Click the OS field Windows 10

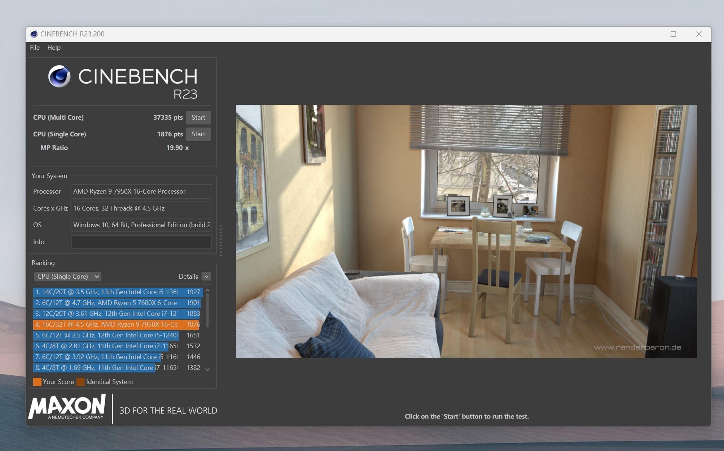141,225
